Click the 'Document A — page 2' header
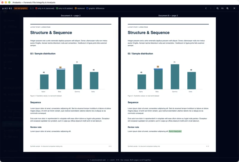The height and width of the screenshot is (162, 239). (x=71, y=16)
